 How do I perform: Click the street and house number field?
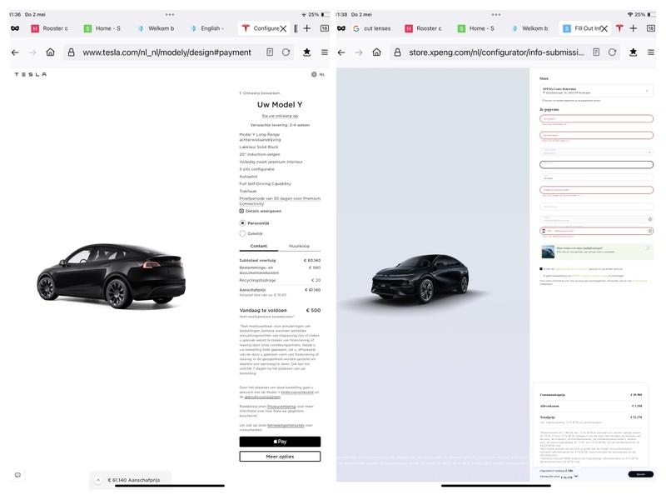(596, 190)
